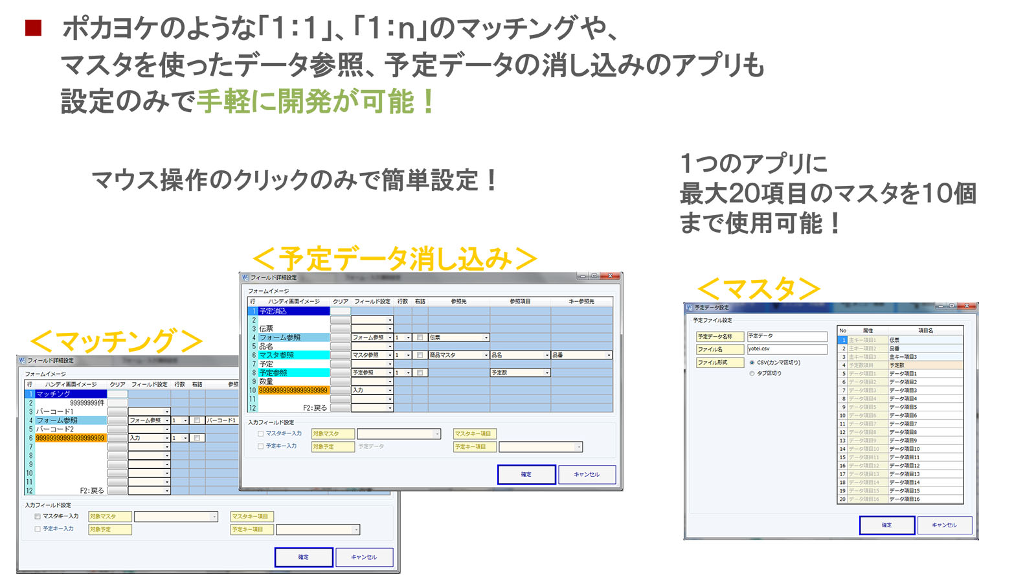Enable マスタキー入力 checkbox in the 消し込み window
The image size is (1036, 583).
[x=260, y=433]
